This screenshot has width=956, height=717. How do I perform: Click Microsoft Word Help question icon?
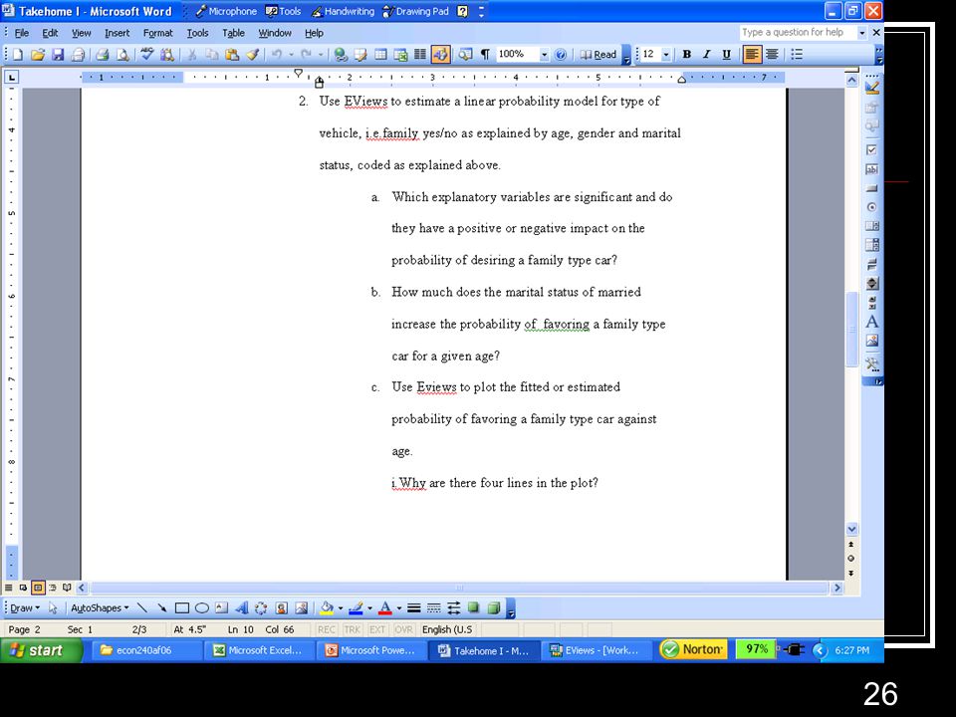click(x=561, y=54)
